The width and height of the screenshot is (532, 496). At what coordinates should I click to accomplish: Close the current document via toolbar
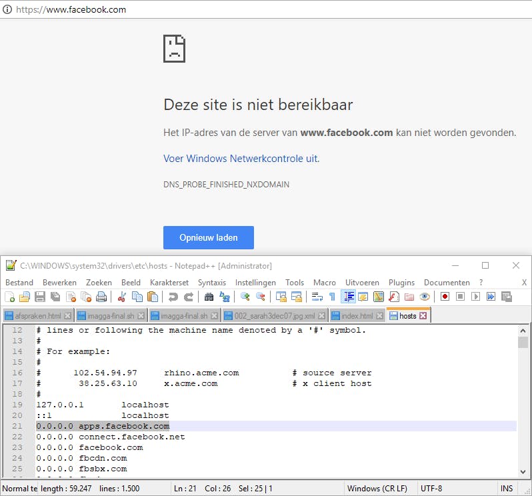point(71,297)
